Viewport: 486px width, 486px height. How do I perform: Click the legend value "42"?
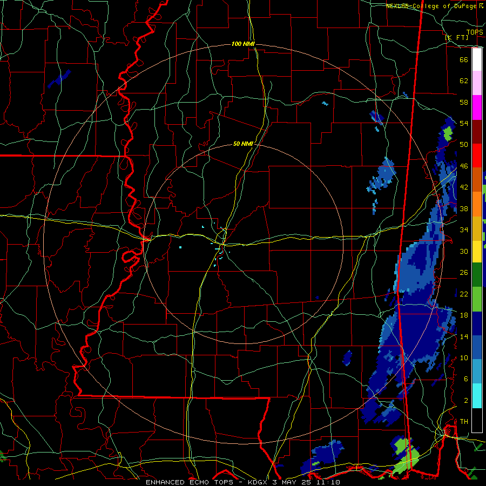pos(464,187)
